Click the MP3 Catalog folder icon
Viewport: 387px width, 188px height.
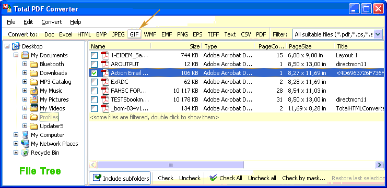33,82
